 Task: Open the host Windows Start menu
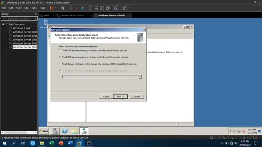click(5, 143)
